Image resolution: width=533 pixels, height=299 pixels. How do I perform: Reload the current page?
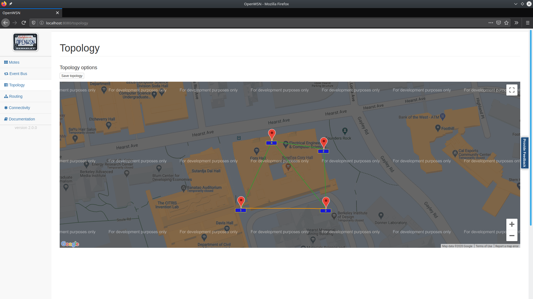point(24,23)
